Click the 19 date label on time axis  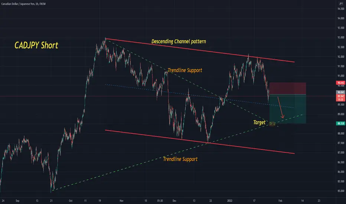coord(100,201)
